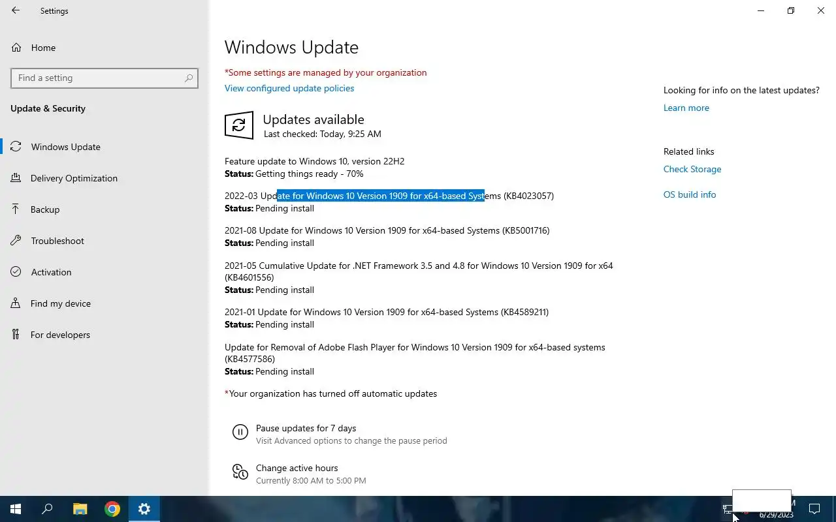Click the Windows Update page heading
This screenshot has width=836, height=522.
point(291,48)
